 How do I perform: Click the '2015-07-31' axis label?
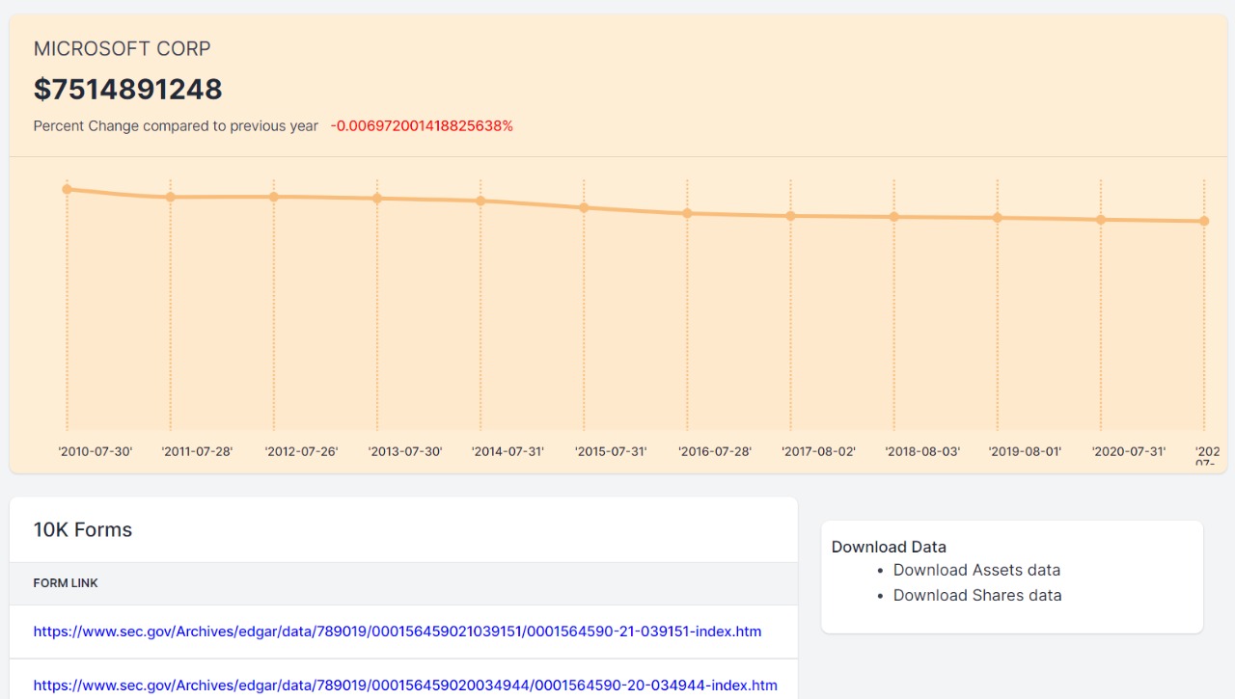[611, 451]
